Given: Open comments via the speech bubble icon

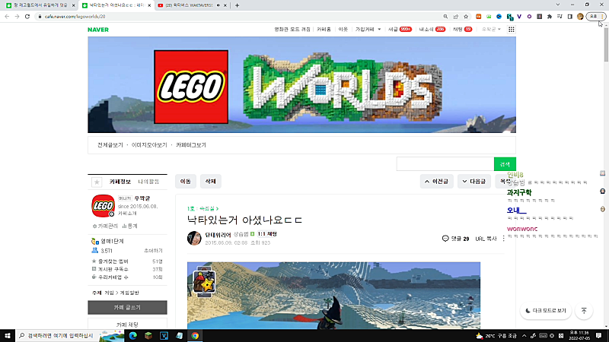Looking at the screenshot, I should coord(445,239).
